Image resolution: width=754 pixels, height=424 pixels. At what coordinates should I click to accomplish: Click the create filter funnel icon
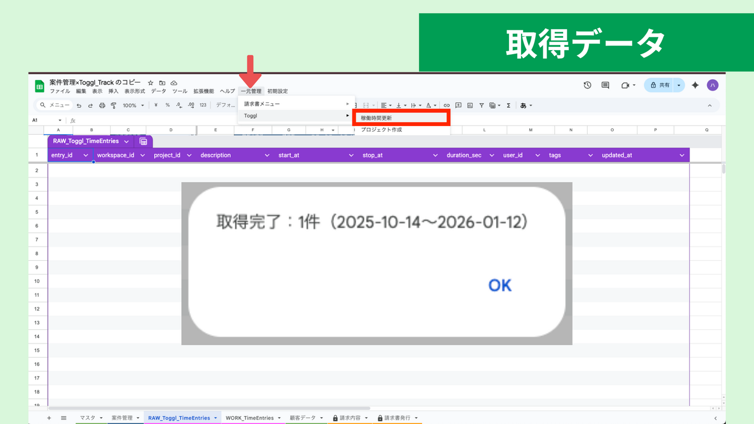pos(482,106)
